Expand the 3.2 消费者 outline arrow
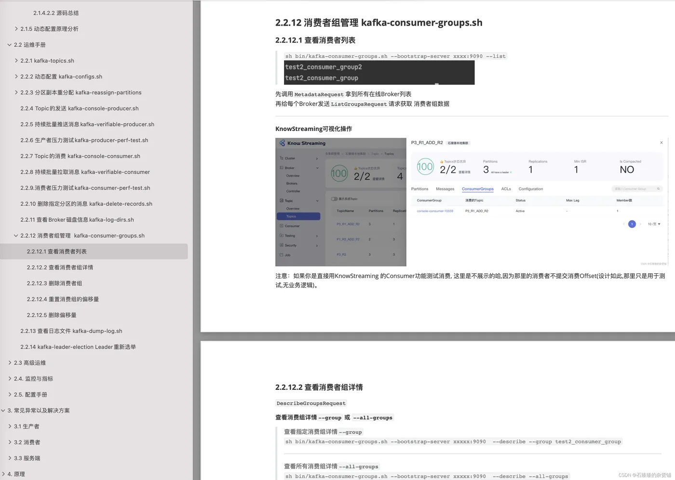Screen dimensions: 675x480 pos(10,442)
